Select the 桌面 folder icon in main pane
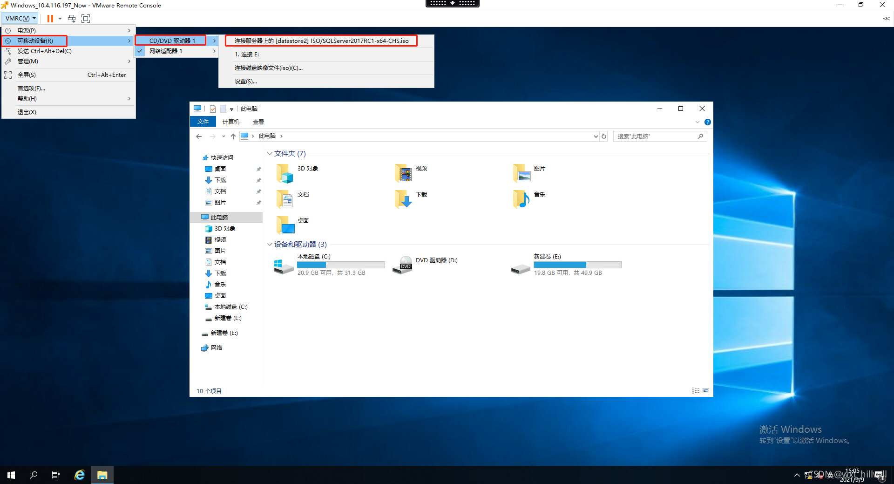894x484 pixels. pos(285,225)
